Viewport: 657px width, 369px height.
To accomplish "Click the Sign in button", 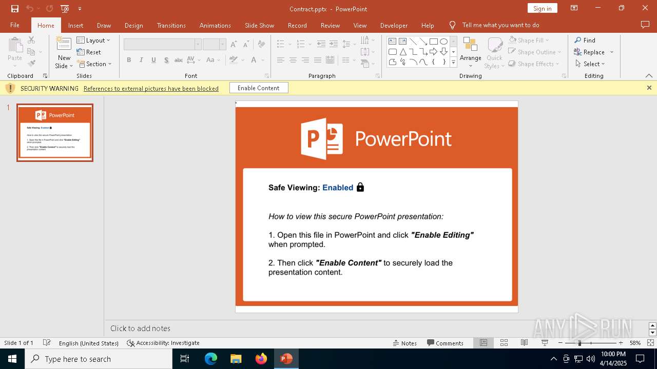I will tap(542, 8).
